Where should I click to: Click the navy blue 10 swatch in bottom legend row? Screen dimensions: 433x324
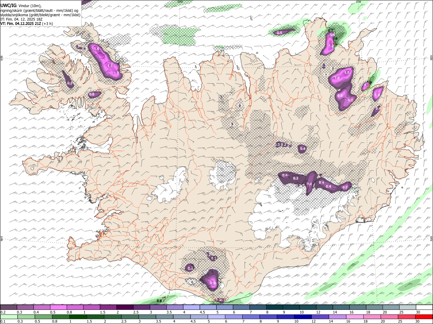pyautogui.click(x=303, y=317)
